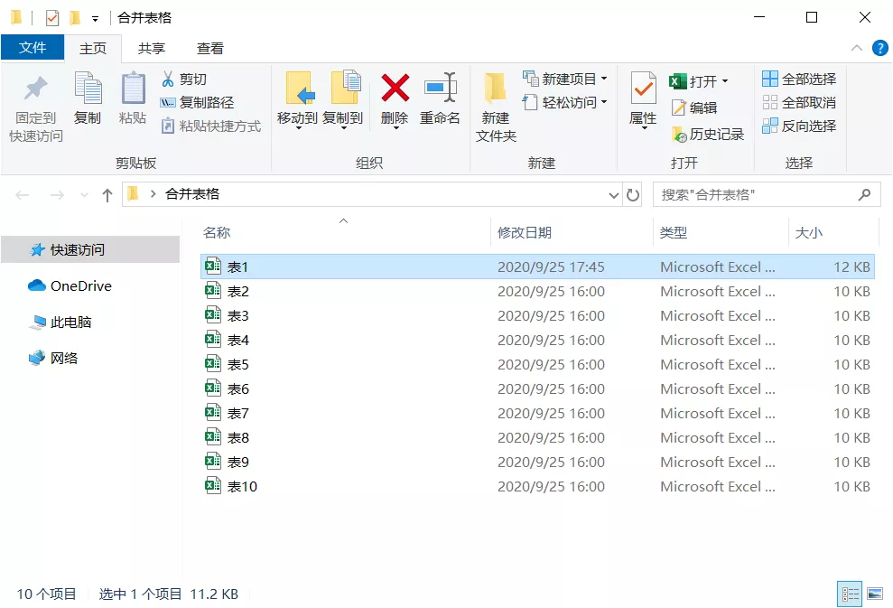This screenshot has height=608, width=893.
Task: Switch to the Home (主页) tab
Action: pos(93,49)
